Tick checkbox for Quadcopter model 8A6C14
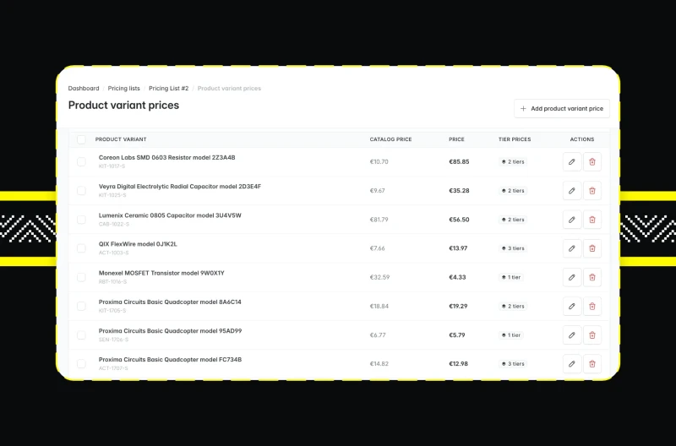The height and width of the screenshot is (446, 676). coord(81,306)
